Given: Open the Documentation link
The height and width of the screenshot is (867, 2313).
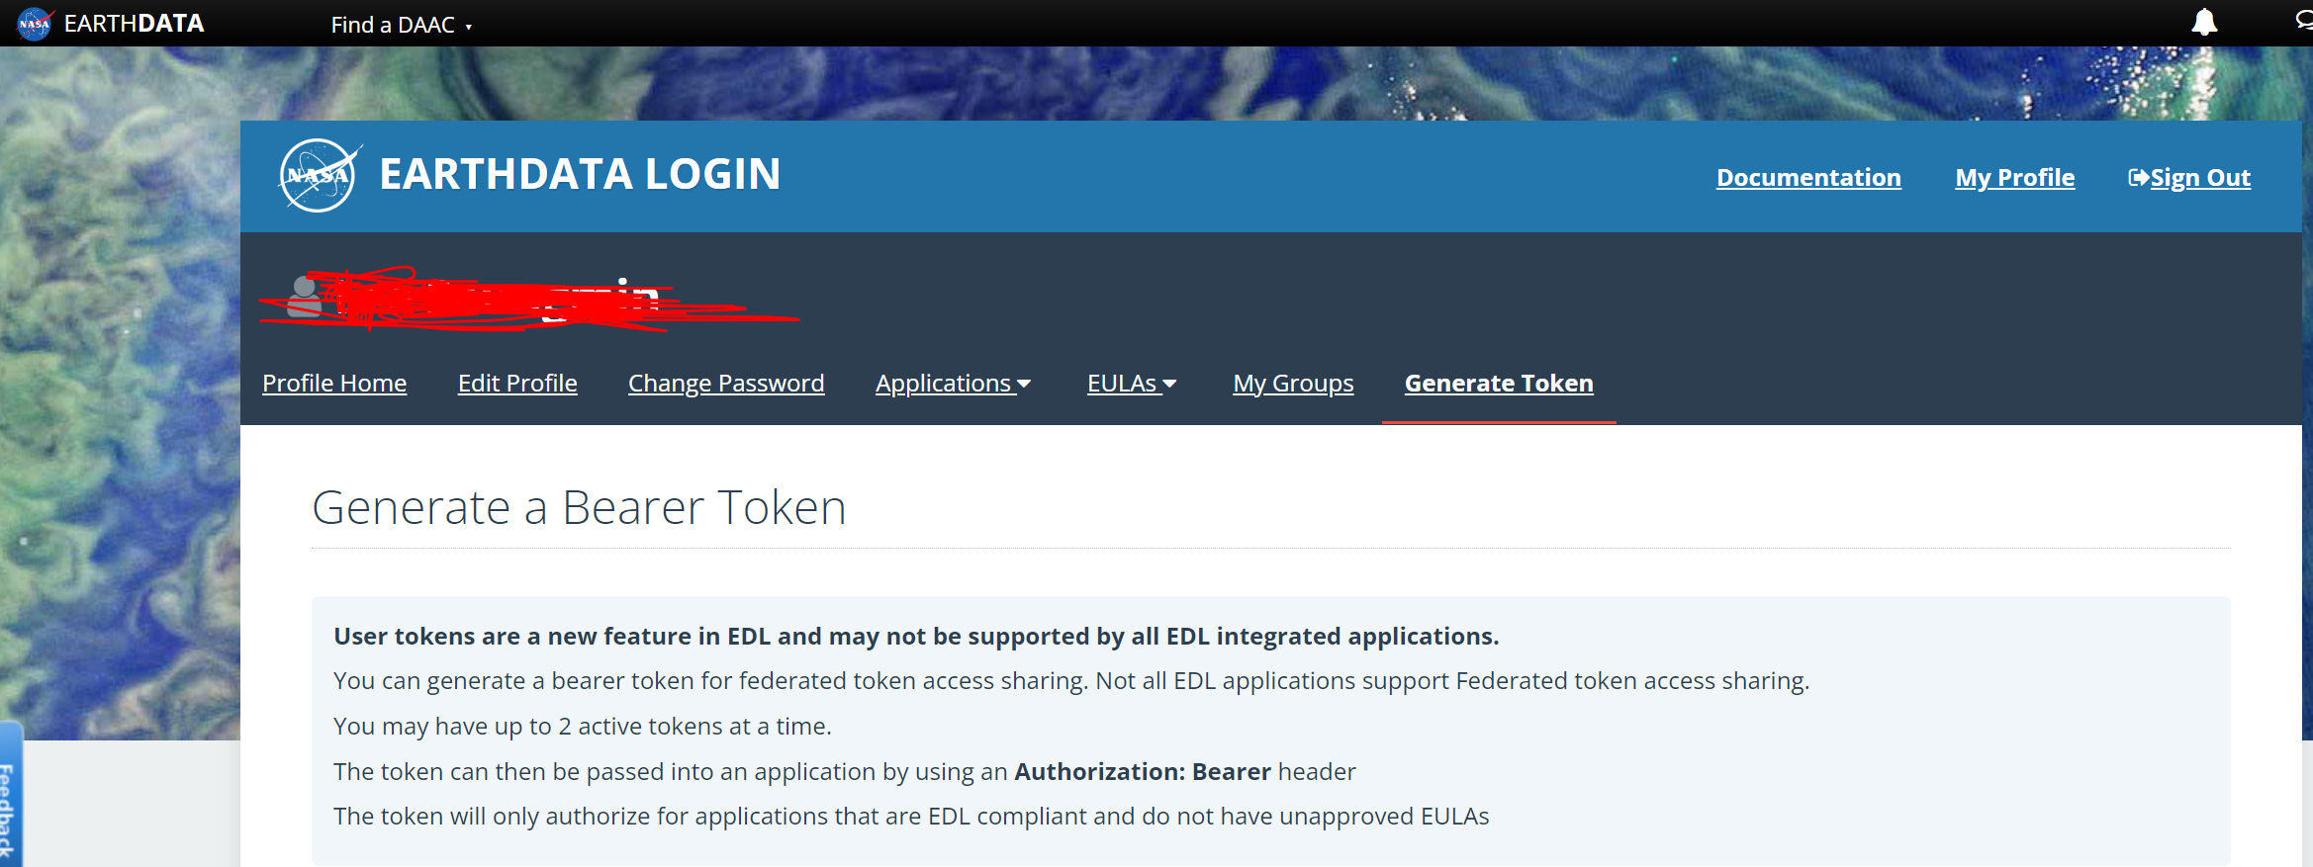Looking at the screenshot, I should pos(1808,178).
